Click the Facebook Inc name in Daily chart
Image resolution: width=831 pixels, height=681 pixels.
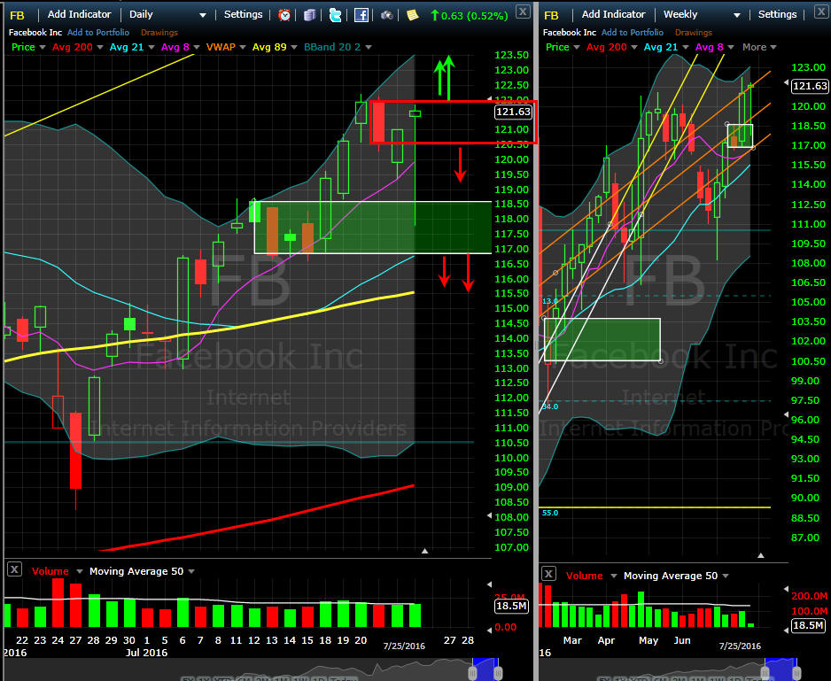point(35,33)
